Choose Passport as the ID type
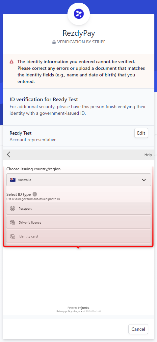The width and height of the screenshot is (157, 342). click(79, 208)
